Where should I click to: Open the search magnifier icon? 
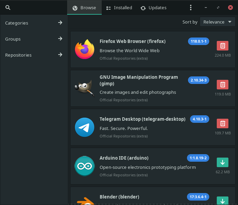coord(8,8)
